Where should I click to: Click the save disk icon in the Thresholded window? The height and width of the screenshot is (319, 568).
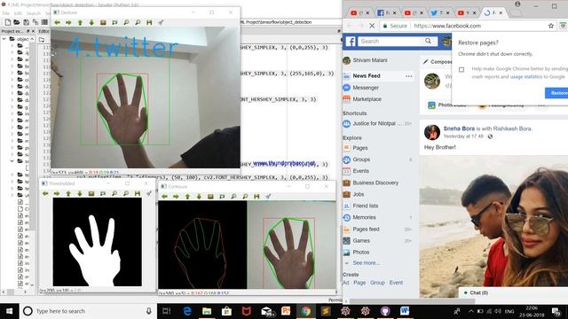pos(138,193)
